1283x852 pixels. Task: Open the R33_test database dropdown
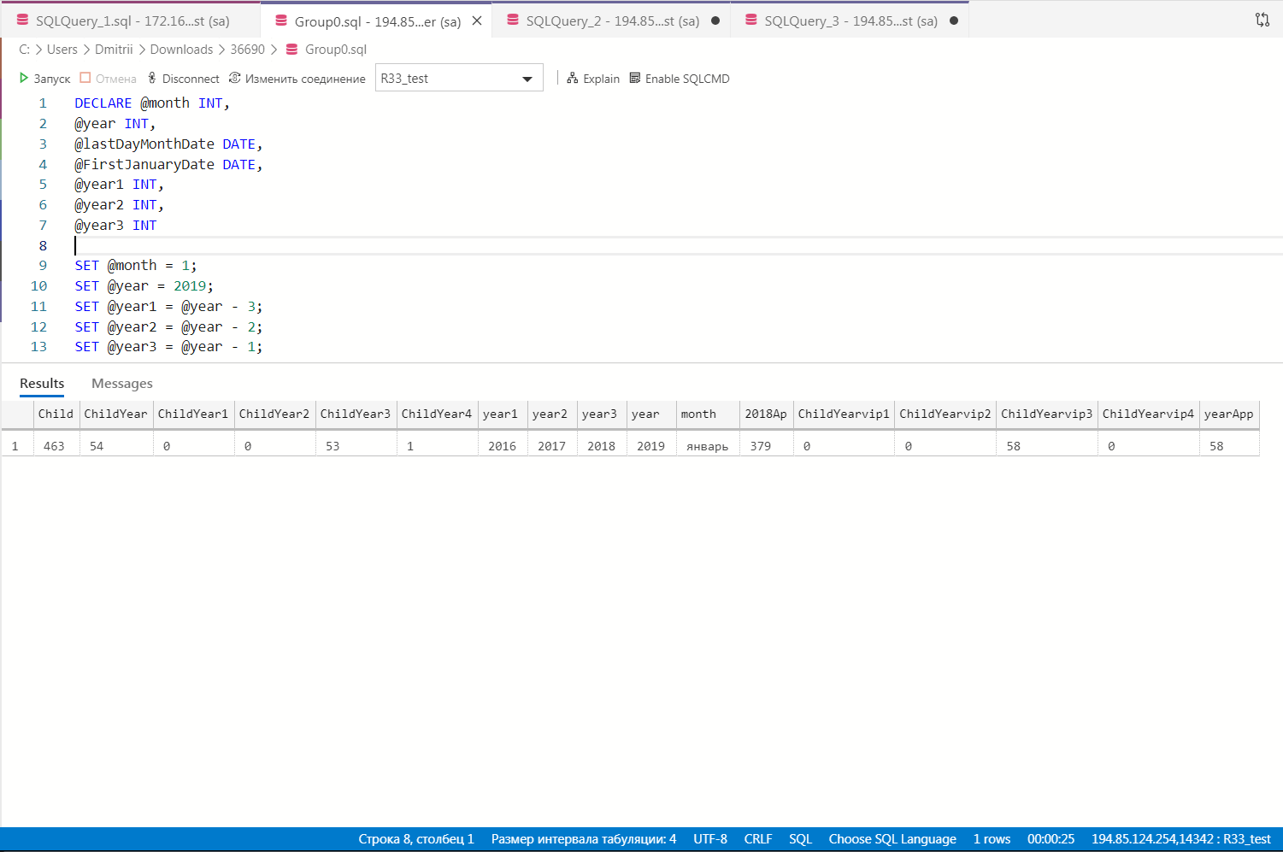click(527, 77)
